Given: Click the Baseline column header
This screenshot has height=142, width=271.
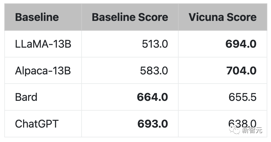Looking at the screenshot, I should click(x=37, y=17).
